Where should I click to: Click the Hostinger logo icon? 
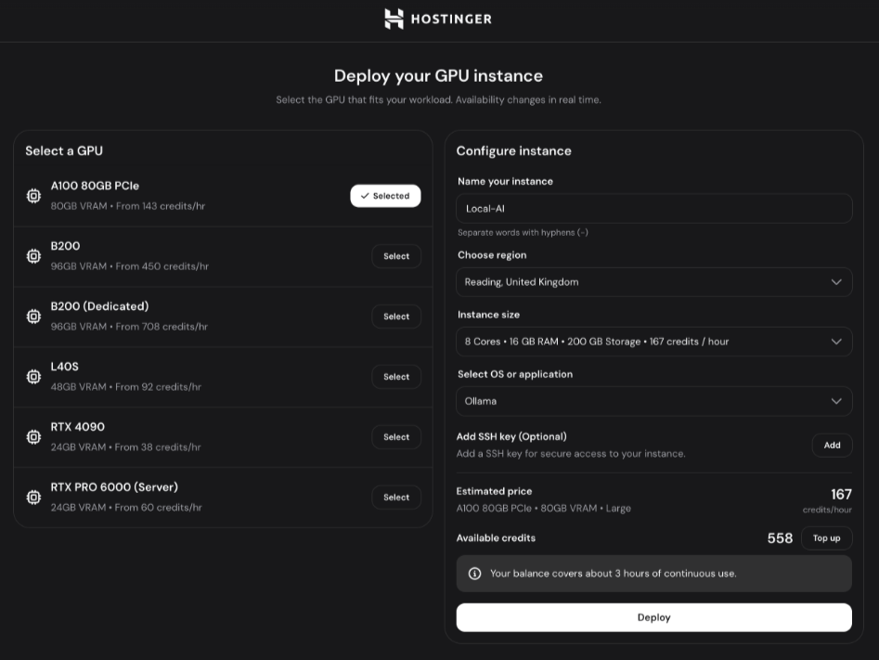394,19
